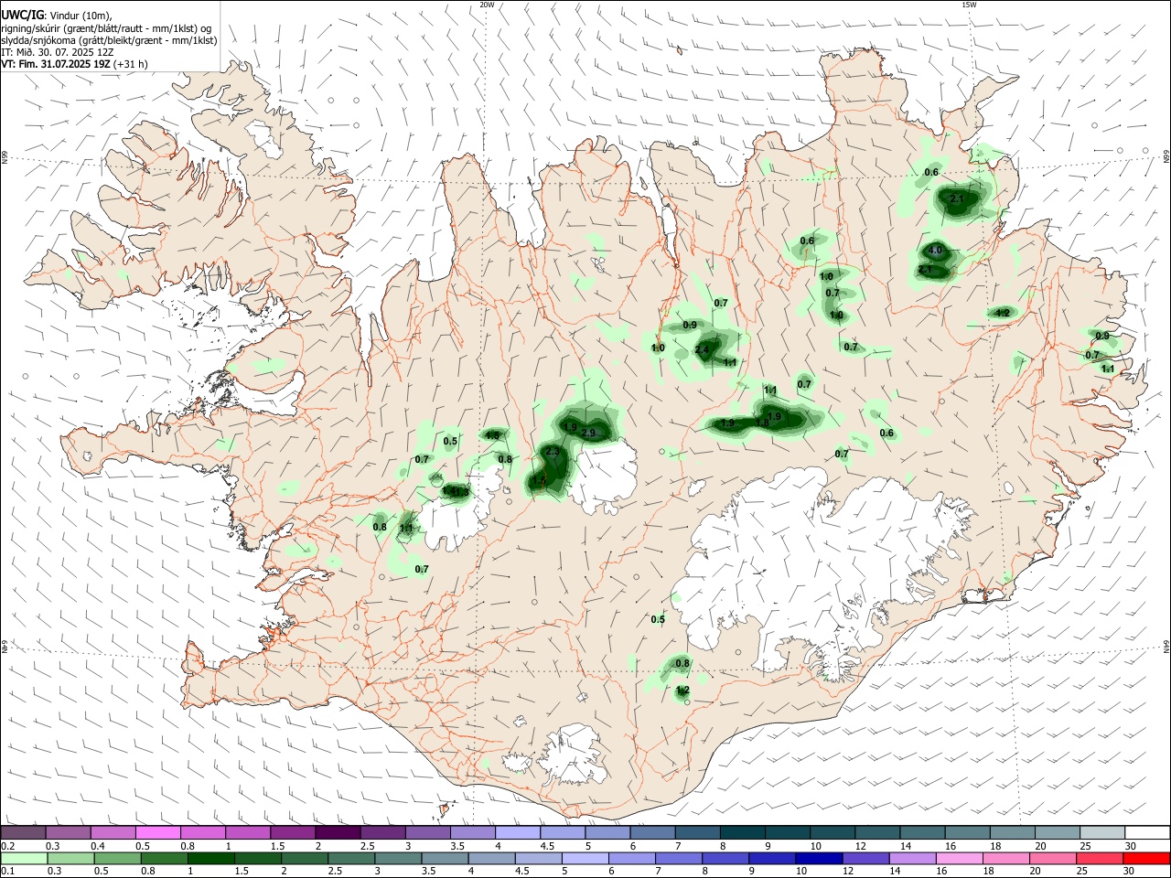Click the "VT: Fim. 31.07.2025 19Z" valid time line

click(57, 64)
